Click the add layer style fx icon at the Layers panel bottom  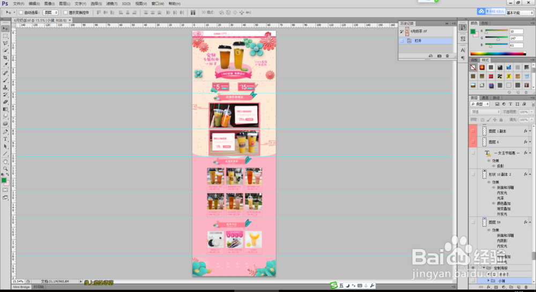[x=489, y=287]
